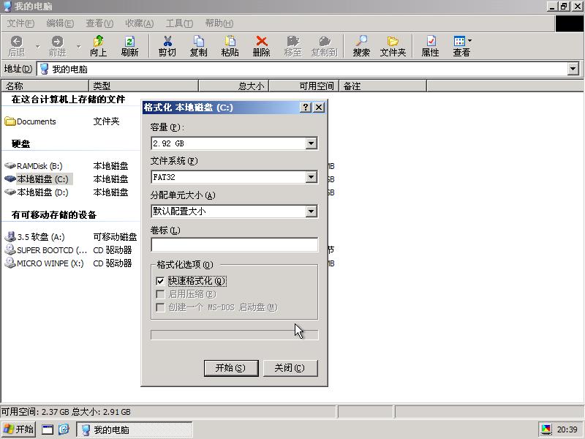
Task: Click the Paste (粘贴) toolbar icon
Action: point(230,41)
